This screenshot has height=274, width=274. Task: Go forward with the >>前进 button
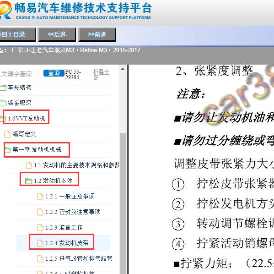[97, 35]
